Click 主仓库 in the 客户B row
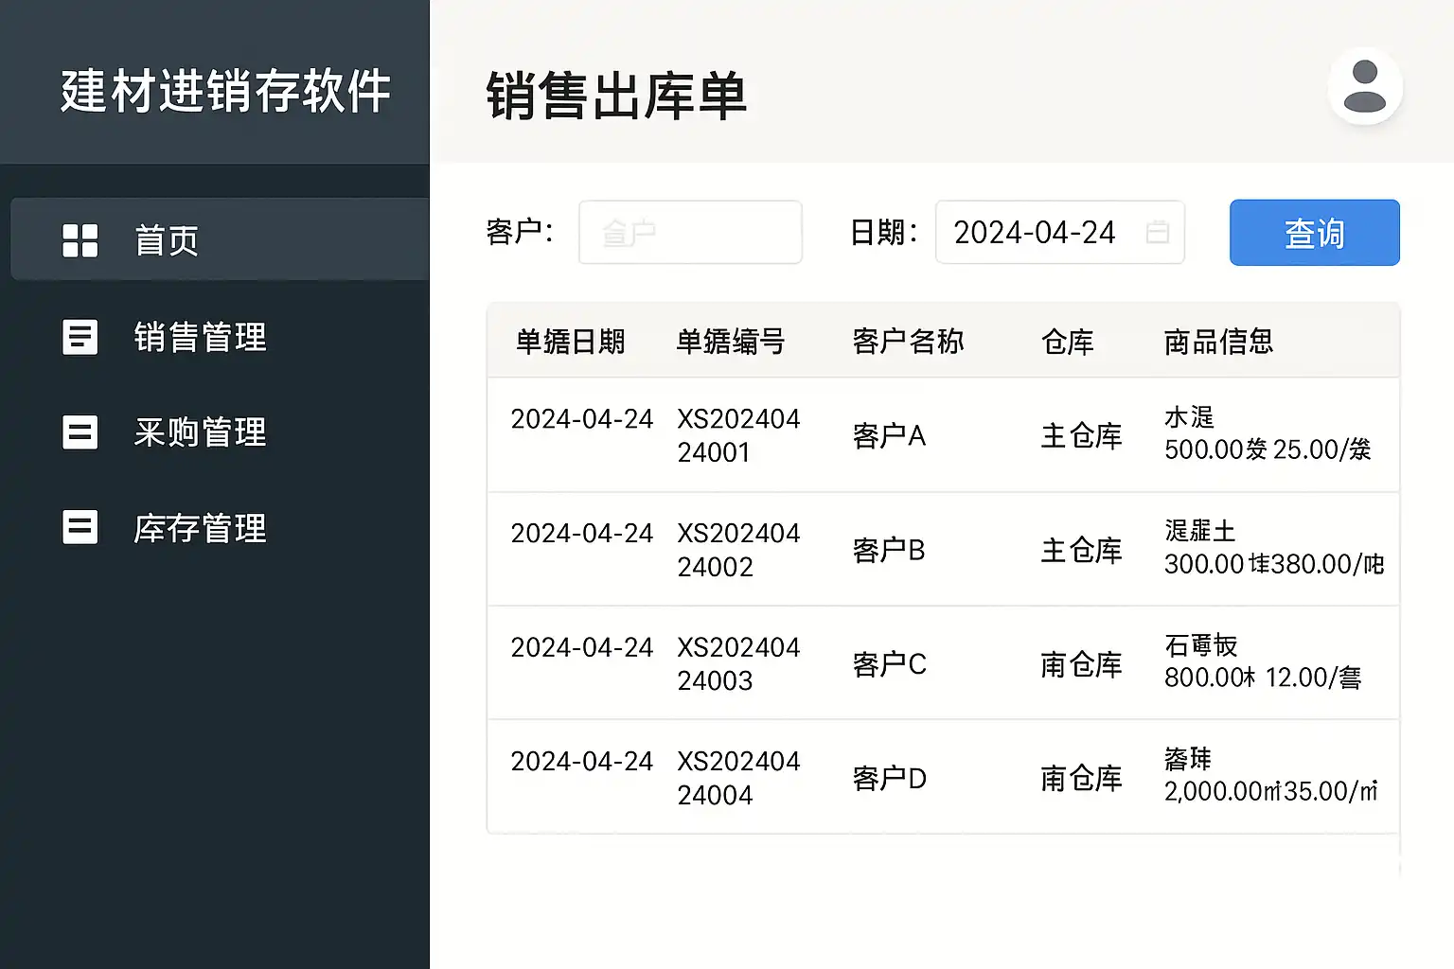 (1081, 550)
